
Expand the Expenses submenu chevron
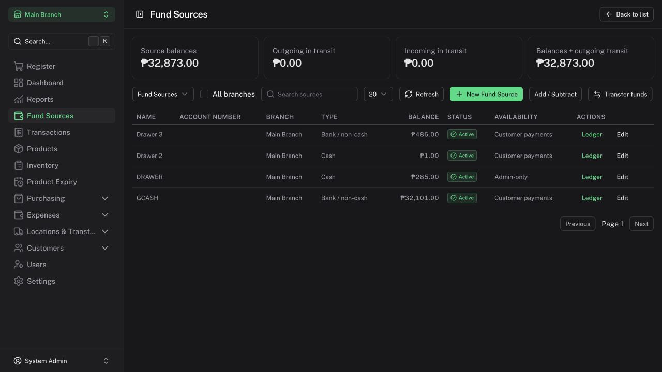click(105, 215)
